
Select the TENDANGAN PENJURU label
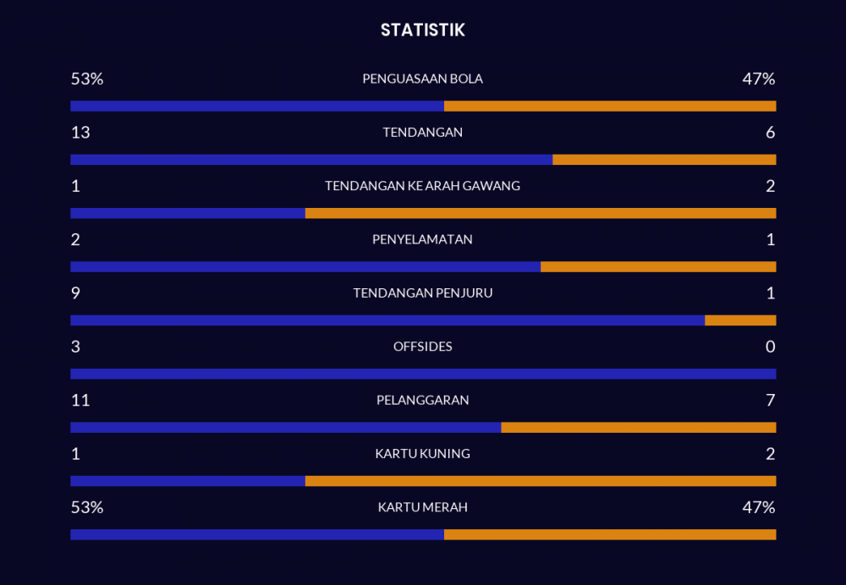coord(422,293)
